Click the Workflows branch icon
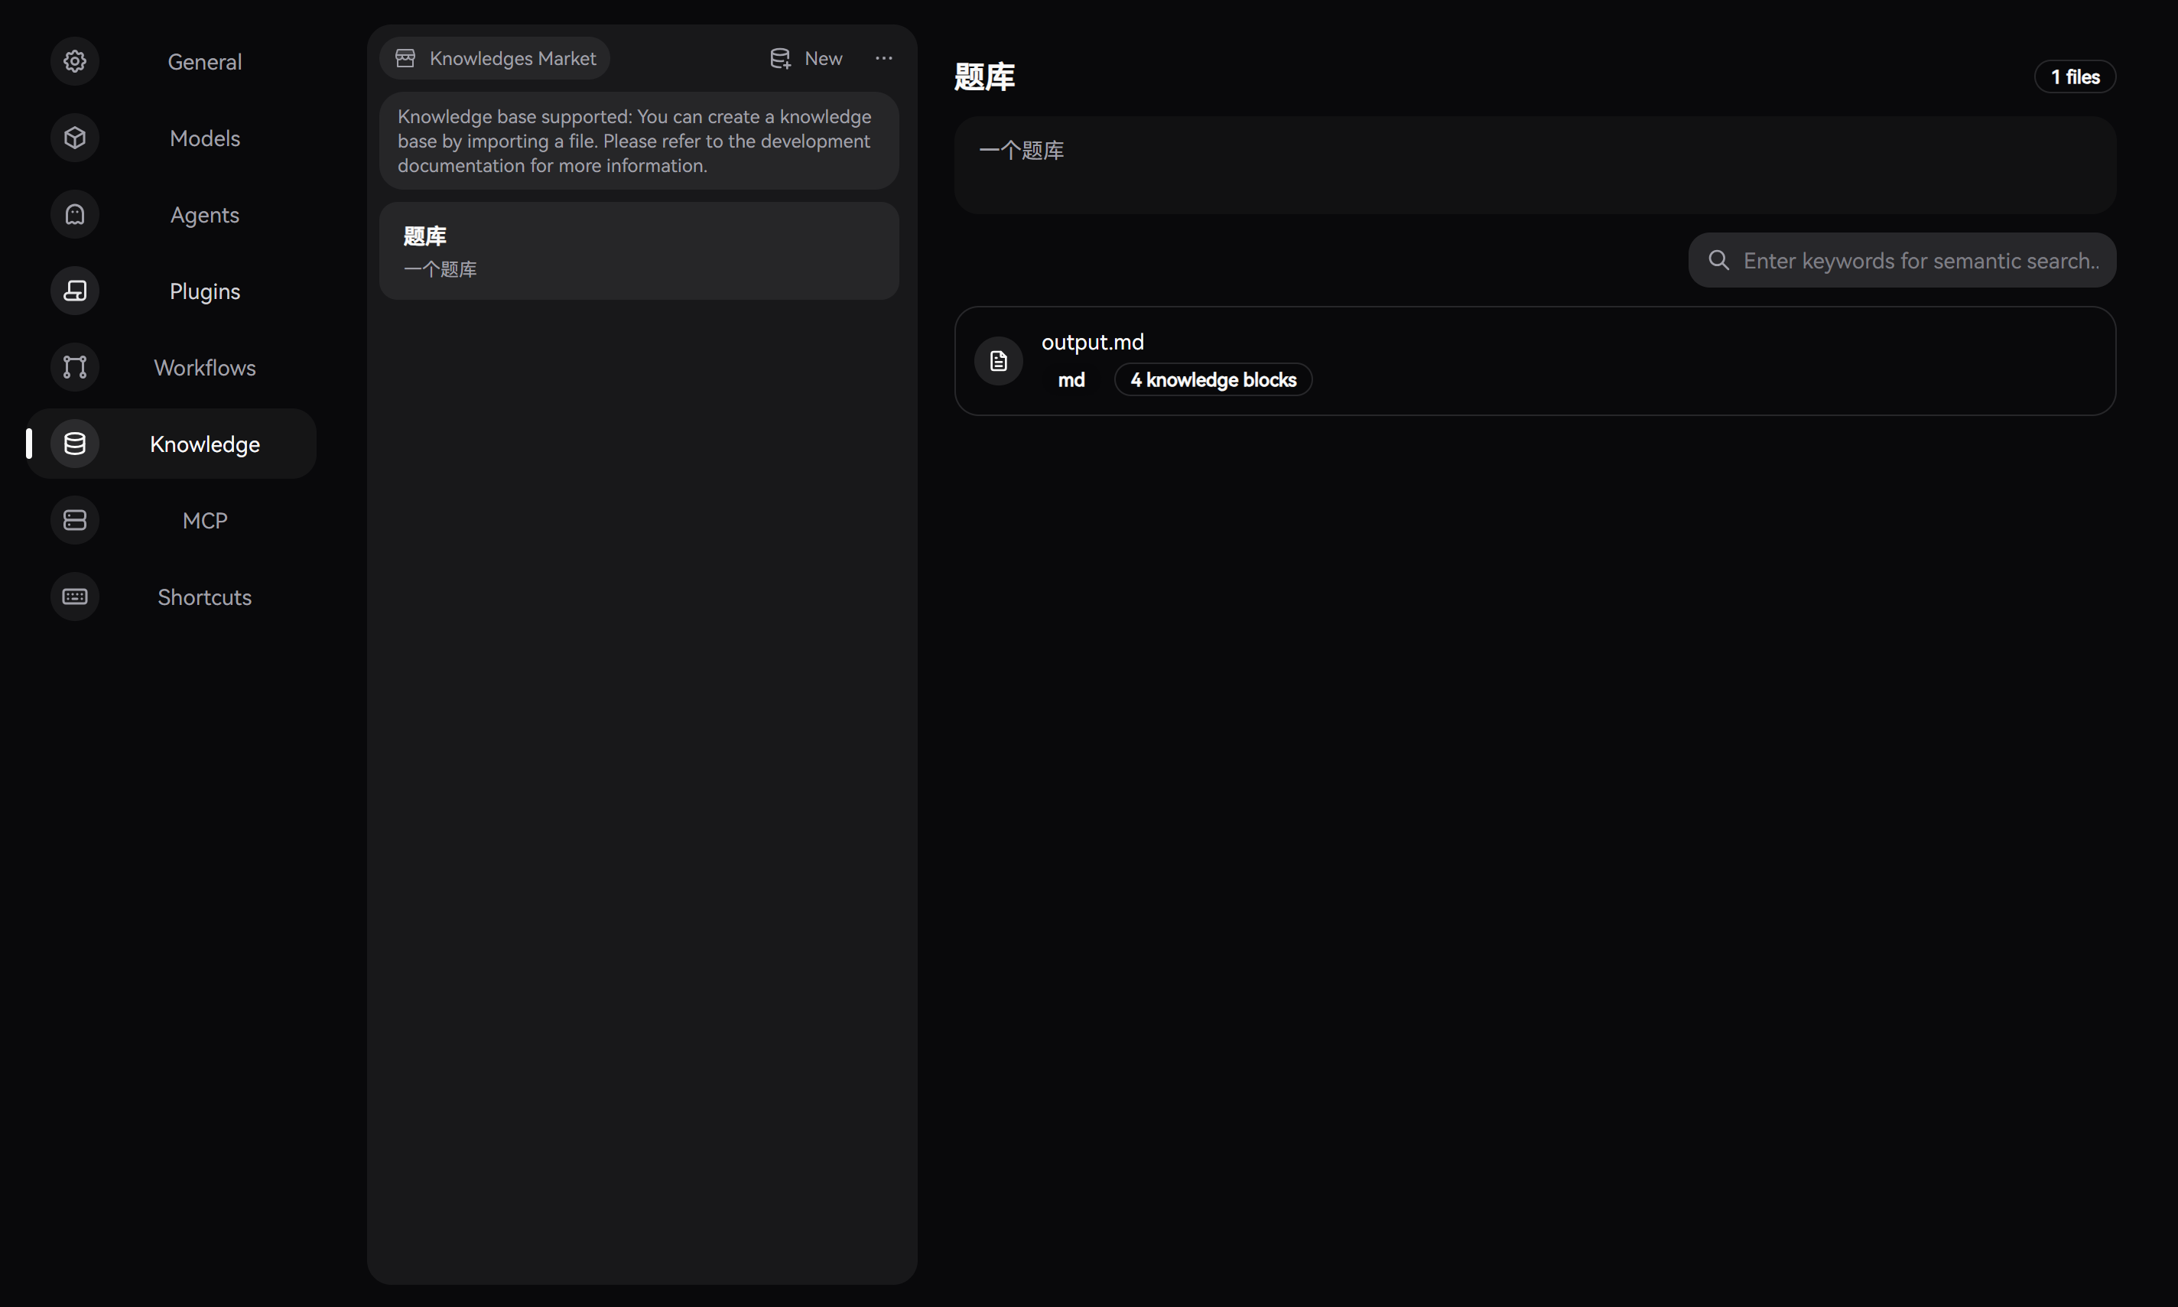Screen dimensions: 2178x1307 pos(75,367)
